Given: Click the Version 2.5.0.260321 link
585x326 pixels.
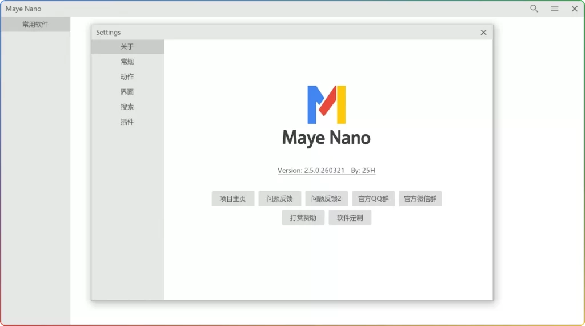Looking at the screenshot, I should 326,171.
